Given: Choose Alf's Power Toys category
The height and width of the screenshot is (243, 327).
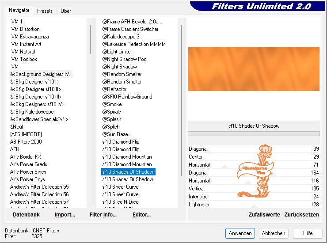Looking at the screenshot, I should (27, 179).
